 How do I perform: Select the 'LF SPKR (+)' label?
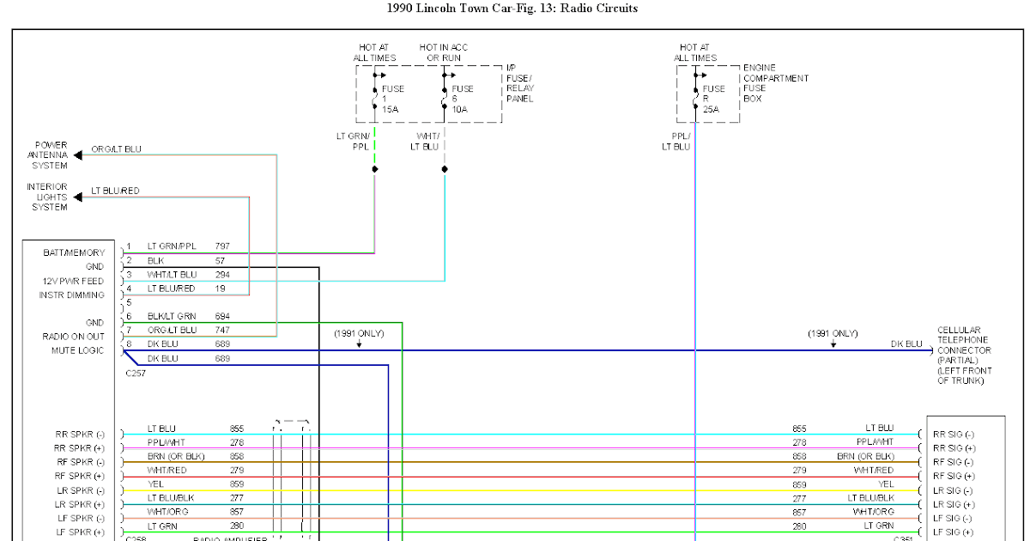(80, 532)
